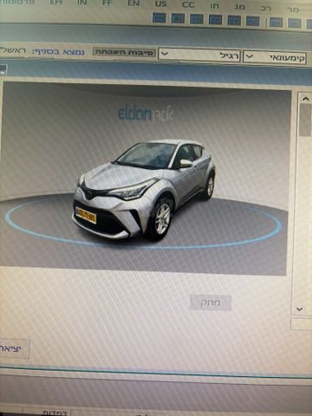
Task: Click the מחק button
Action: coord(211,302)
